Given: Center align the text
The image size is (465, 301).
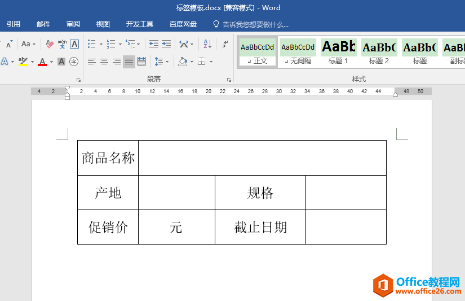Looking at the screenshot, I should click(x=104, y=62).
